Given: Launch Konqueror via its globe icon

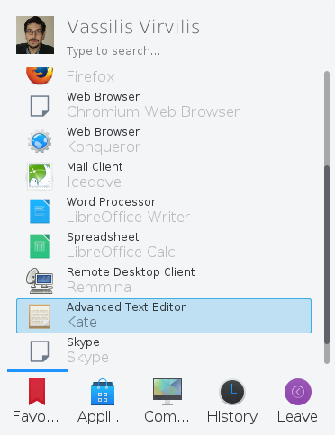Looking at the screenshot, I should coord(40,141).
